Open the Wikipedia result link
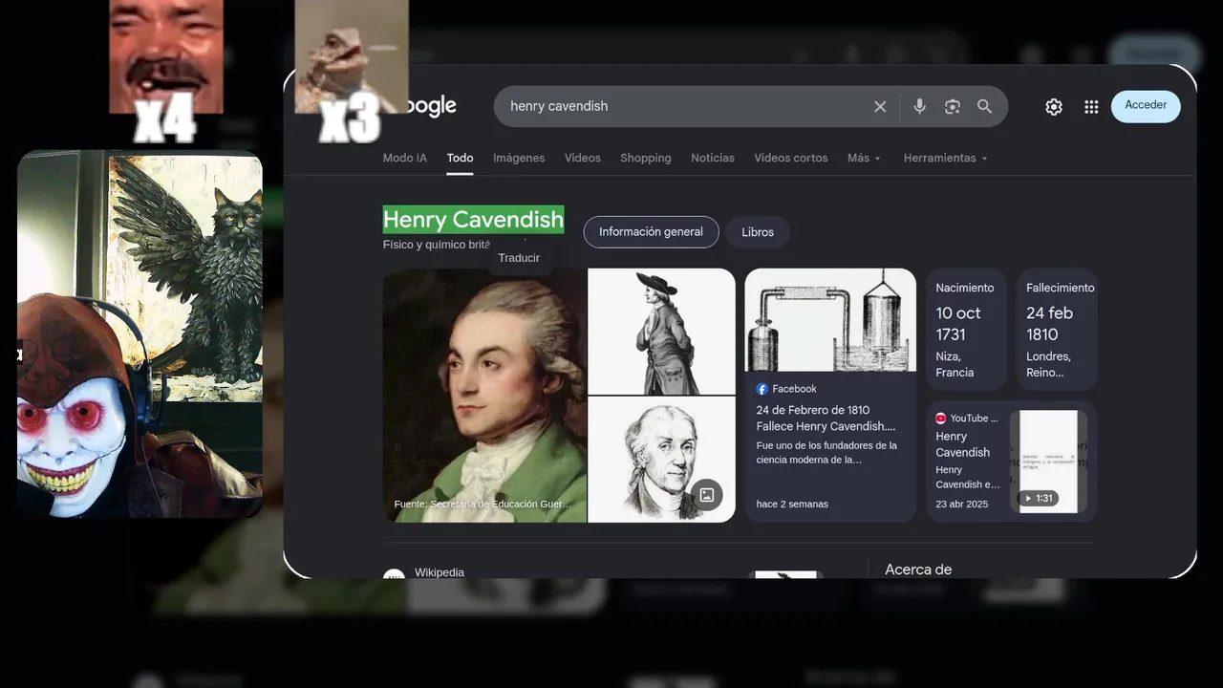This screenshot has height=688, width=1223. pos(439,571)
